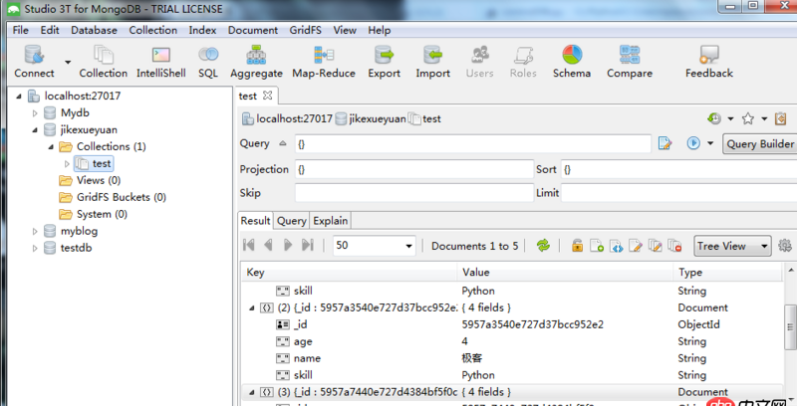Open the Compare tool

630,61
